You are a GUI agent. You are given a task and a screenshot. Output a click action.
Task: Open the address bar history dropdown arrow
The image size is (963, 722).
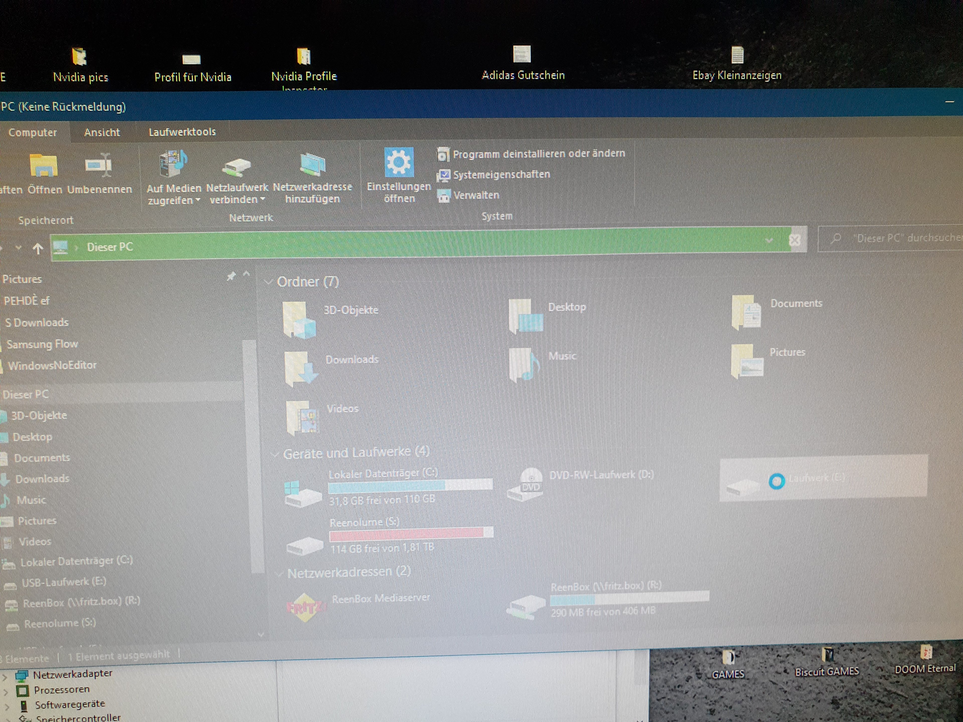[x=769, y=240]
